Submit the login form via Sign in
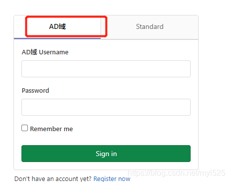Image resolution: width=230 pixels, height=182 pixels. point(106,154)
